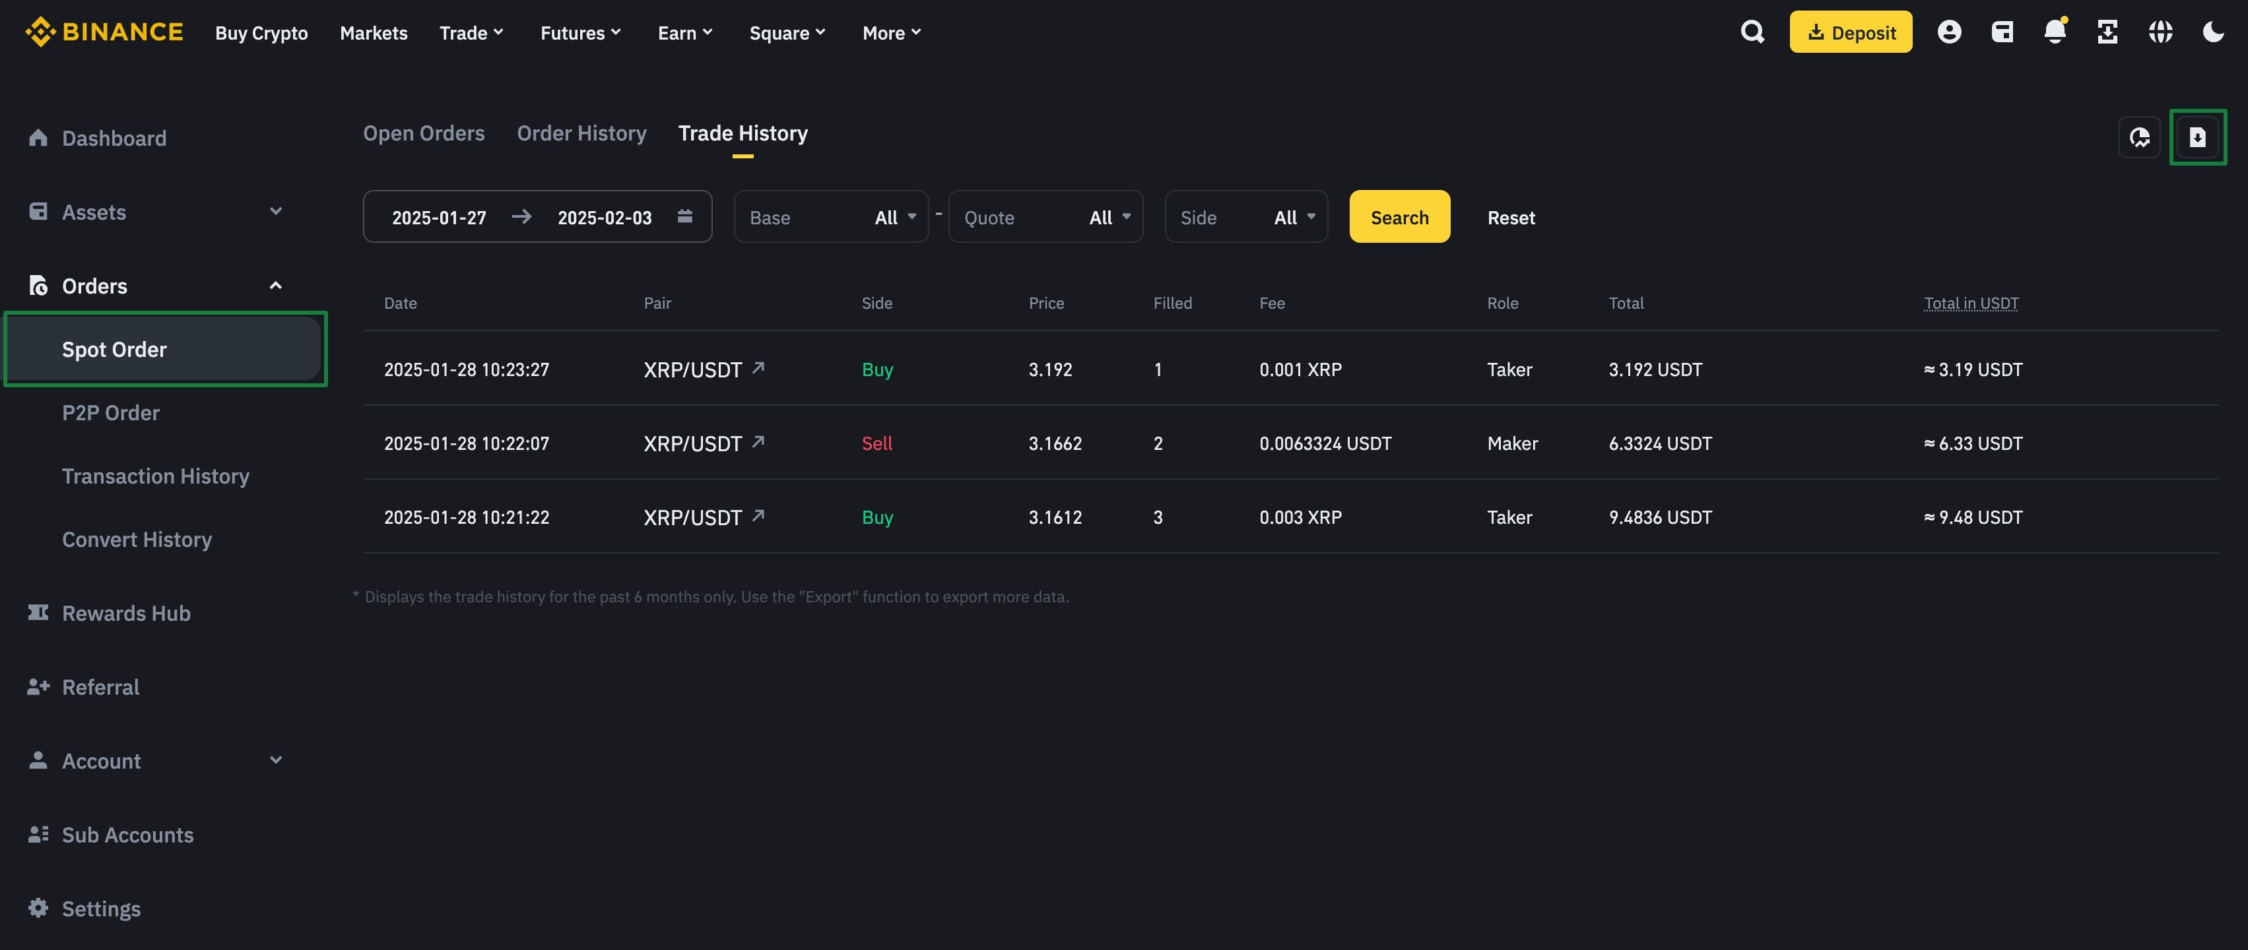
Task: Click the start date 2025-01-27
Action: pos(439,217)
